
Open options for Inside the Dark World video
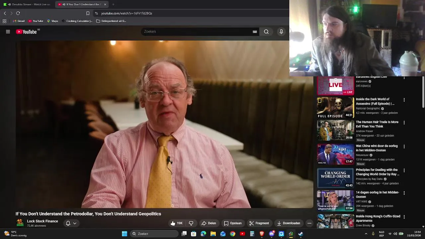tap(404, 100)
